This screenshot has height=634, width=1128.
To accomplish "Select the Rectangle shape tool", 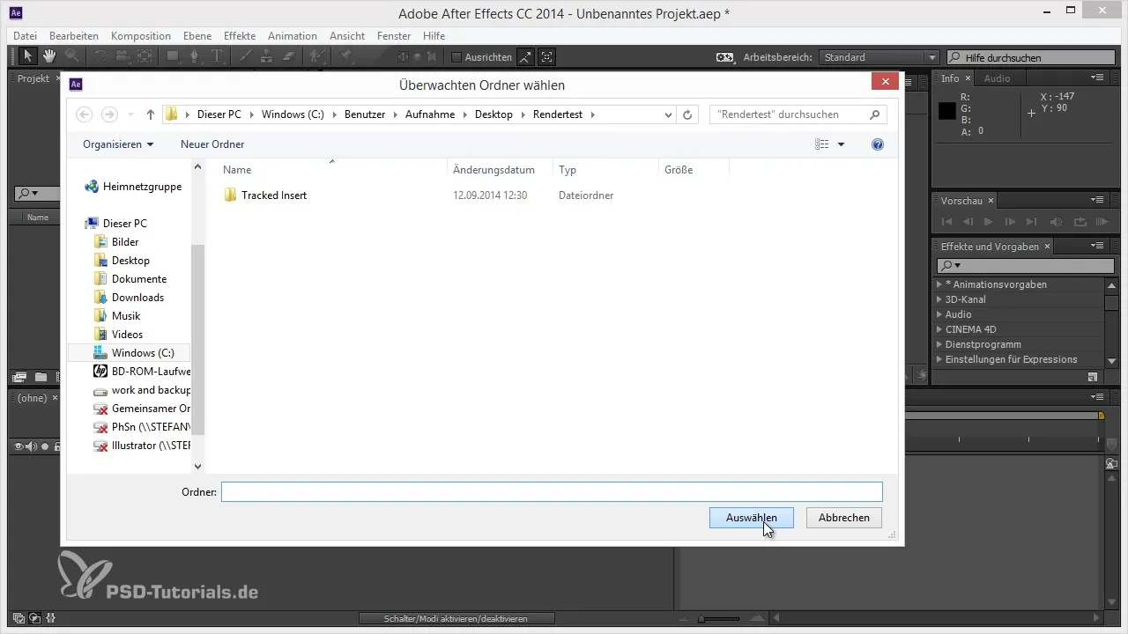I will (174, 56).
